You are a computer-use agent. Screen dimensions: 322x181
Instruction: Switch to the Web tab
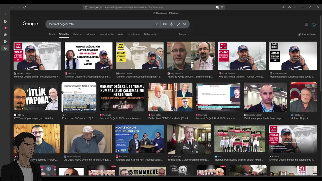(x=120, y=34)
